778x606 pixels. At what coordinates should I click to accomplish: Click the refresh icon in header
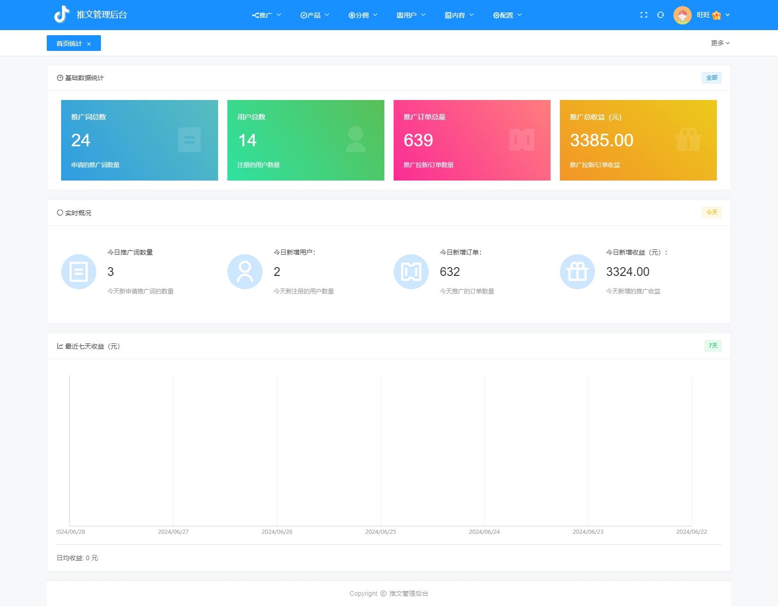point(660,15)
